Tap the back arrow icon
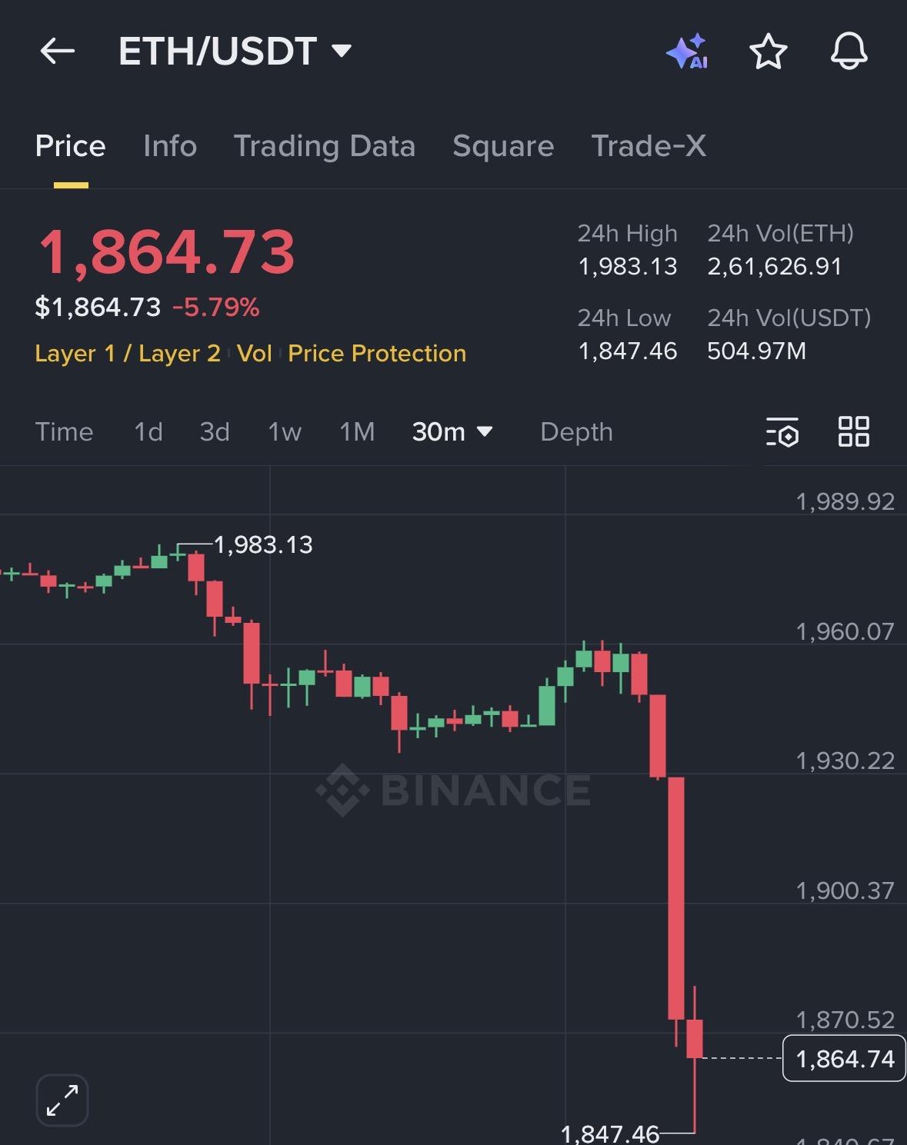Screen dimensions: 907x1145 pyautogui.click(x=58, y=52)
